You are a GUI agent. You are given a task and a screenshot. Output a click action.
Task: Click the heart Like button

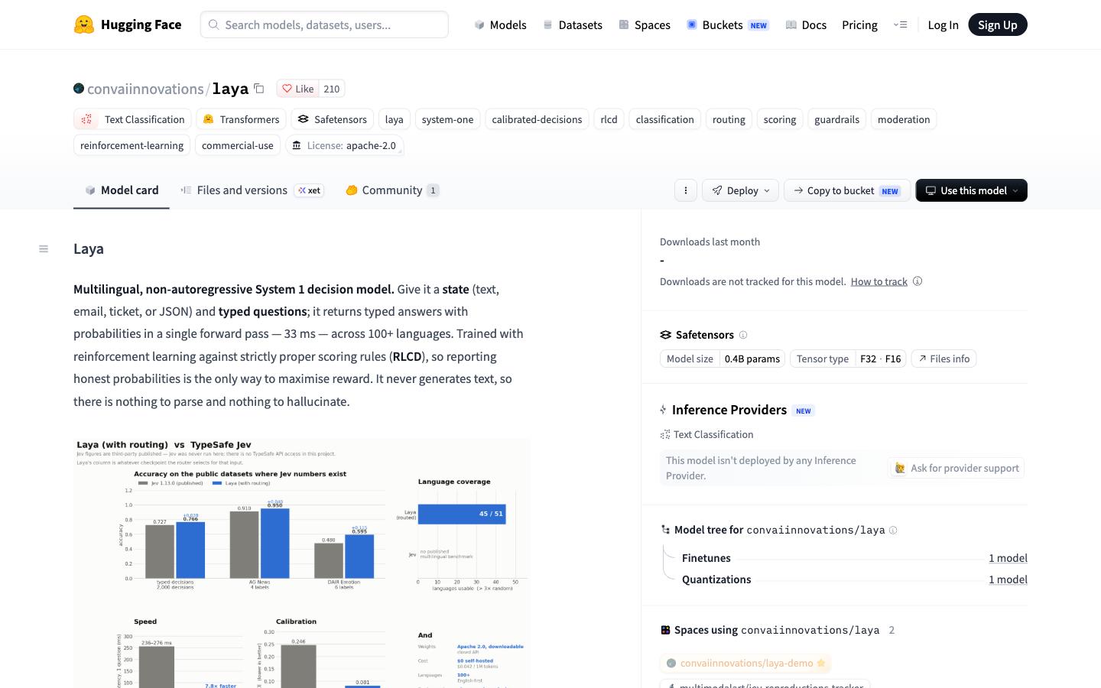pyautogui.click(x=297, y=89)
